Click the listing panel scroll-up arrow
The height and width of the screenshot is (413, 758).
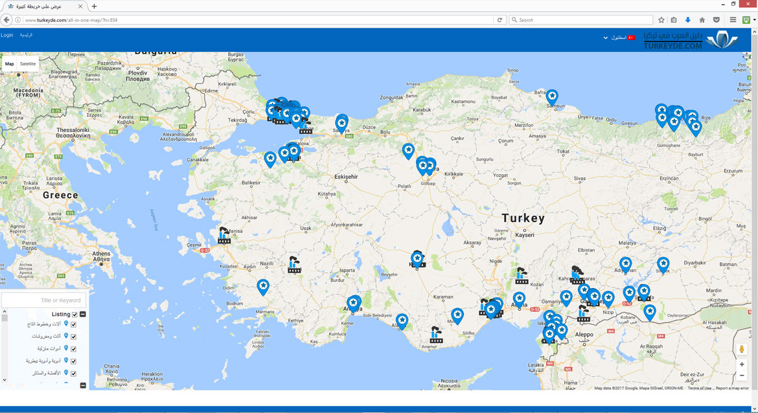(x=5, y=311)
